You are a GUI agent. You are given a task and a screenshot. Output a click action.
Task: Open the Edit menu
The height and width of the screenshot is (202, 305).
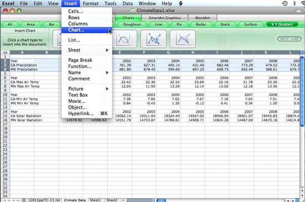tap(38, 3)
